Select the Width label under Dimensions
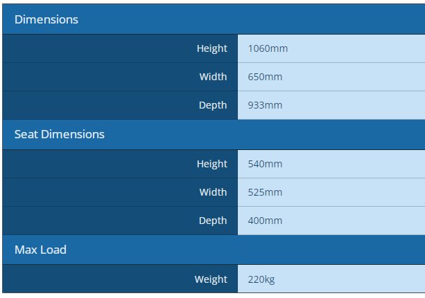 click(x=213, y=77)
